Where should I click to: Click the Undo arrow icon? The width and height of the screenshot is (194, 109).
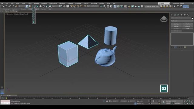[x=2, y=6]
